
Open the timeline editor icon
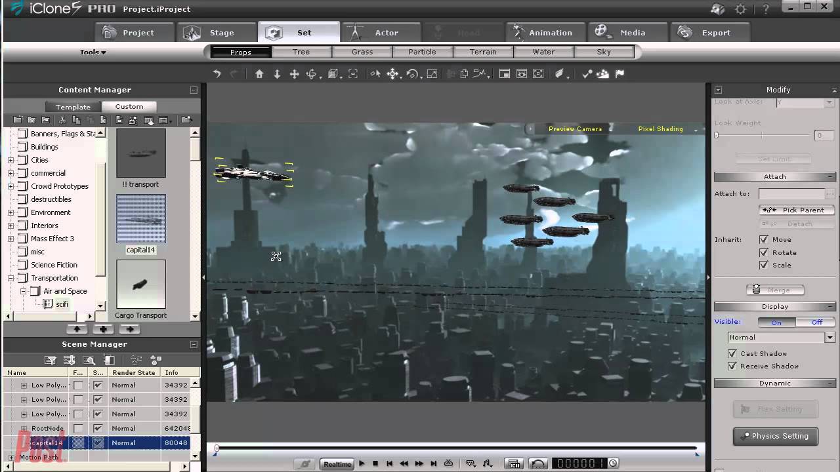pyautogui.click(x=514, y=463)
